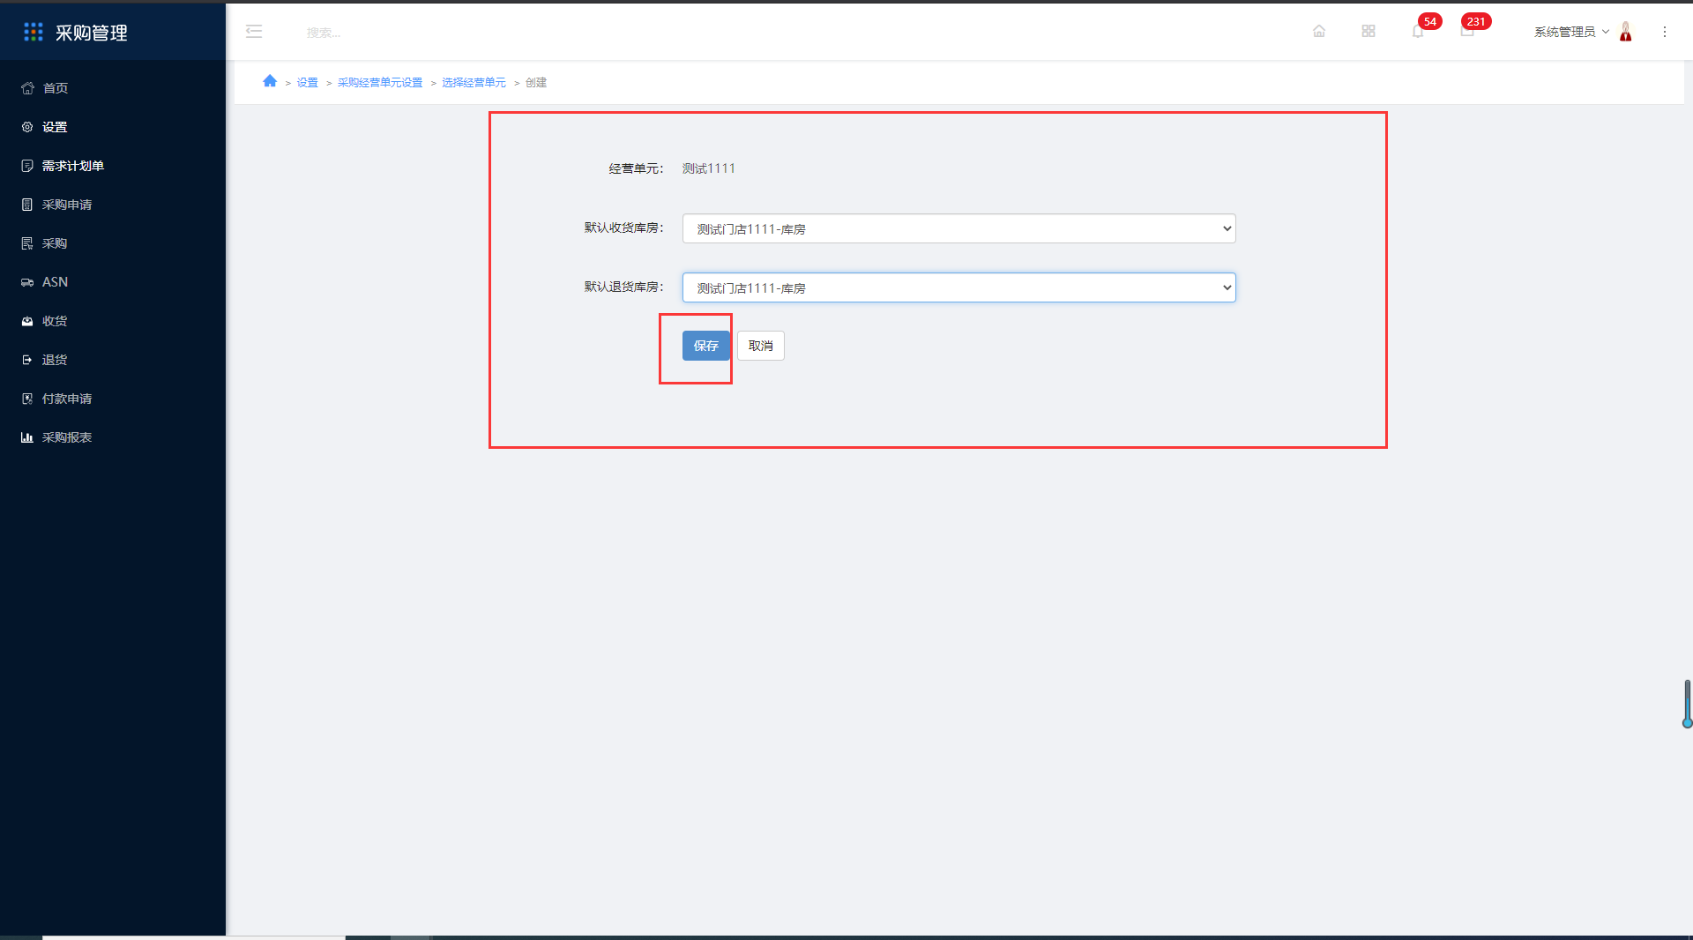
Task: Click the 设置 gear icon in sidebar
Action: pos(27,127)
